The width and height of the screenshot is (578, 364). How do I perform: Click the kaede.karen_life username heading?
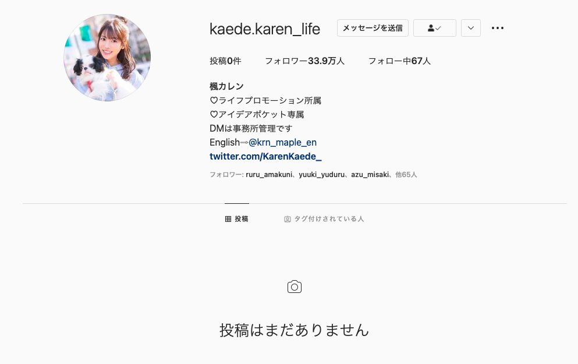265,29
